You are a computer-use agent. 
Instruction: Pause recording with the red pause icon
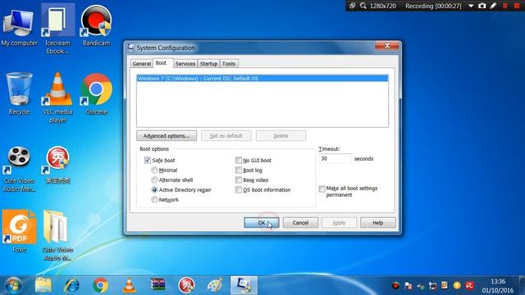(x=505, y=6)
